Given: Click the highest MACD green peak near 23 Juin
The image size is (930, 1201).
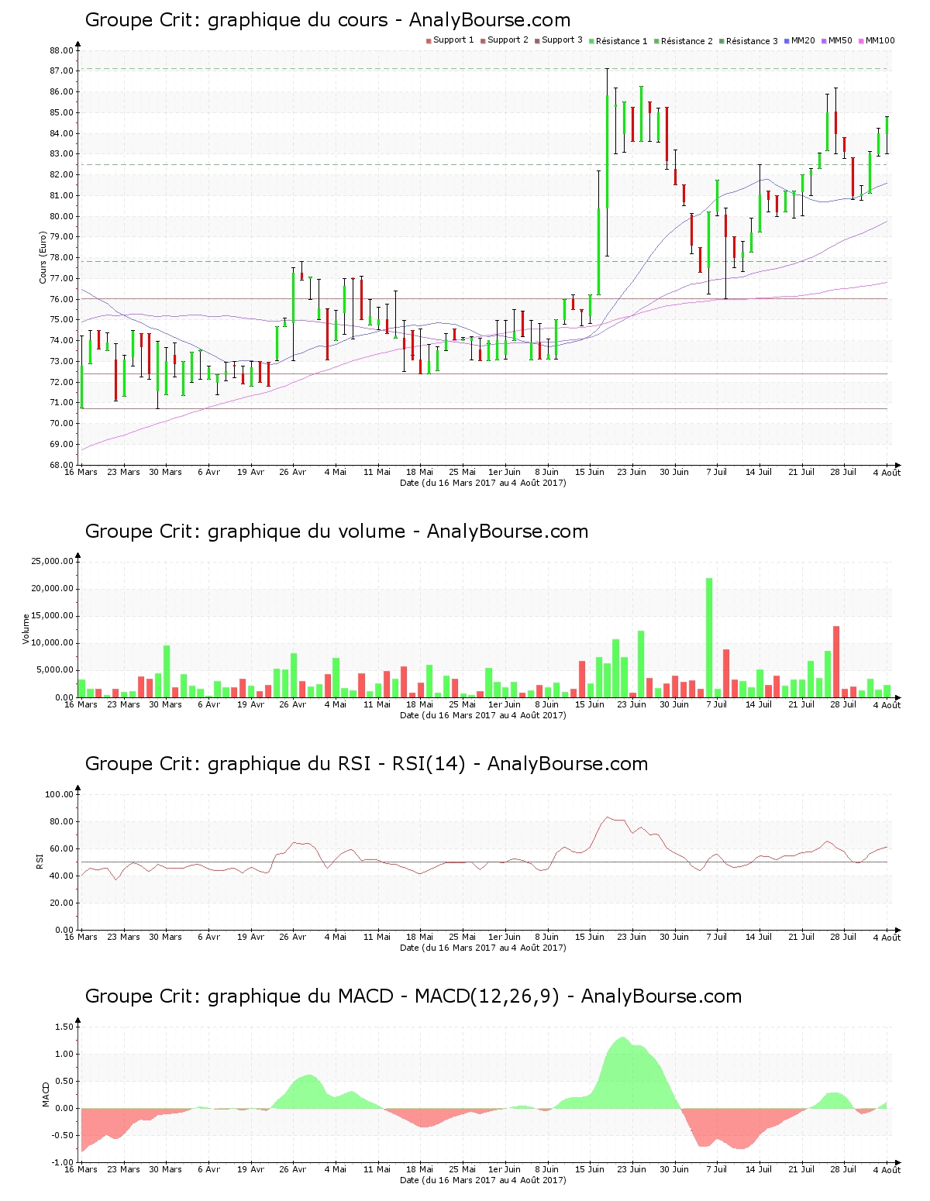Looking at the screenshot, I should coord(622,1073).
